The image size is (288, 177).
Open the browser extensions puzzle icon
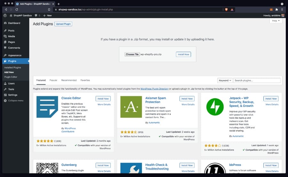pyautogui.click(x=276, y=10)
